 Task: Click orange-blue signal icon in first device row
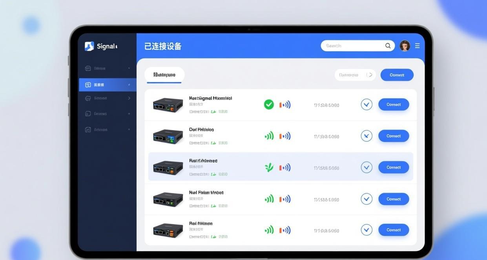[285, 104]
